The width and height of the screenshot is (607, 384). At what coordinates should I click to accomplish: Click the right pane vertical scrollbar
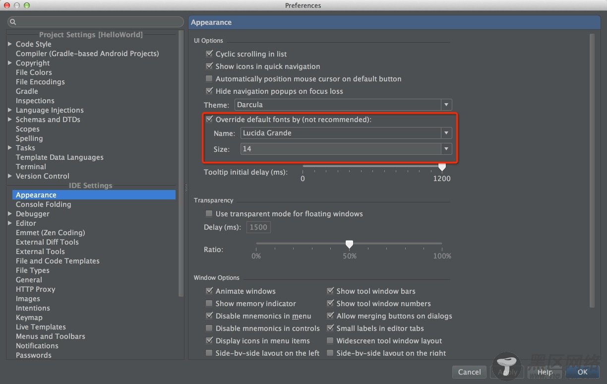tap(592, 171)
